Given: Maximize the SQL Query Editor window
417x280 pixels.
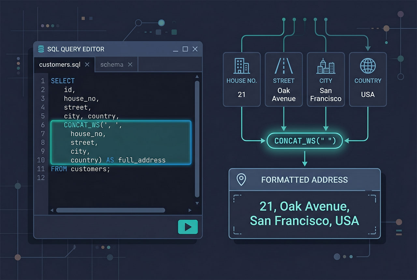Looking at the screenshot, I should point(185,49).
